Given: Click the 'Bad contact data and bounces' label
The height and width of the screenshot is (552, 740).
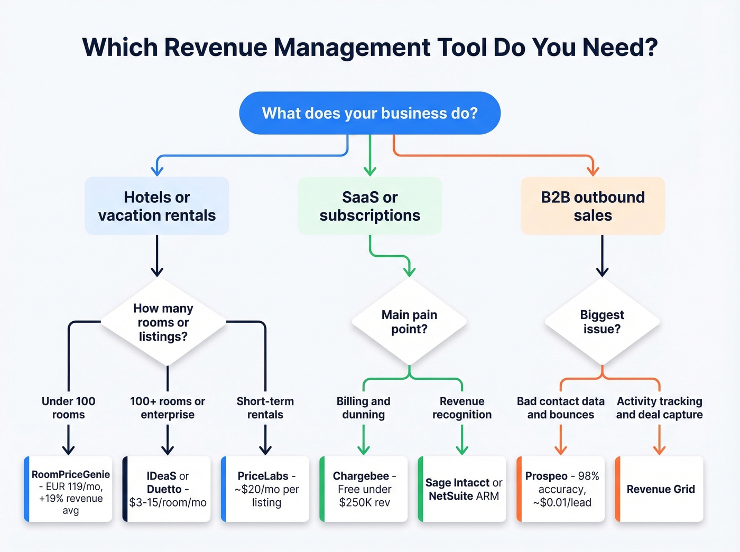Looking at the screenshot, I should point(560,408).
